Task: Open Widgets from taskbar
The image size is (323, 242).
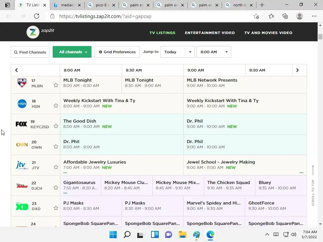Action: pos(155,234)
